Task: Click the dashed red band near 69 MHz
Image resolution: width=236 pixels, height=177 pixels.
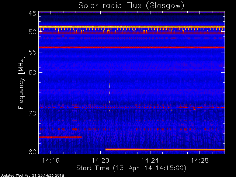Action: pos(132,107)
